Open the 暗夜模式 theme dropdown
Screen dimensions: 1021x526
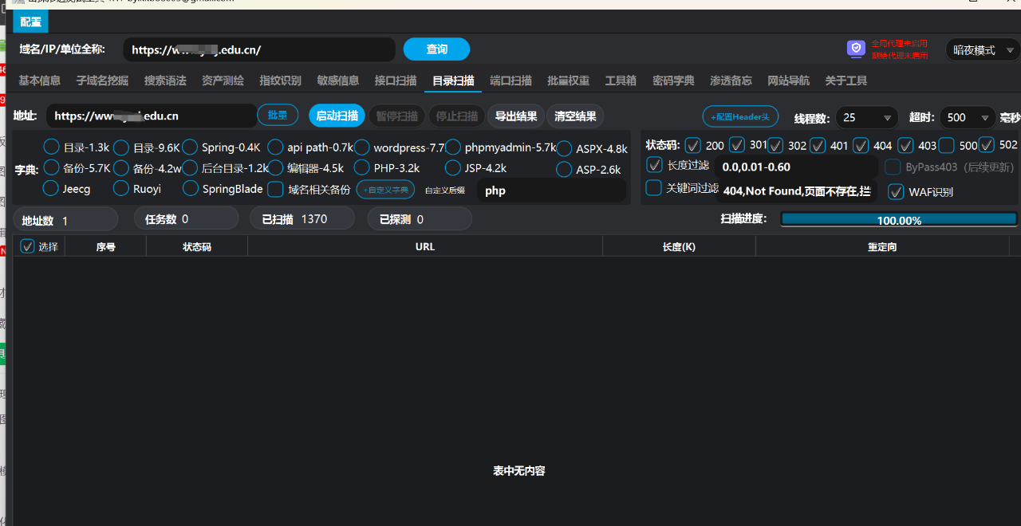tap(983, 50)
